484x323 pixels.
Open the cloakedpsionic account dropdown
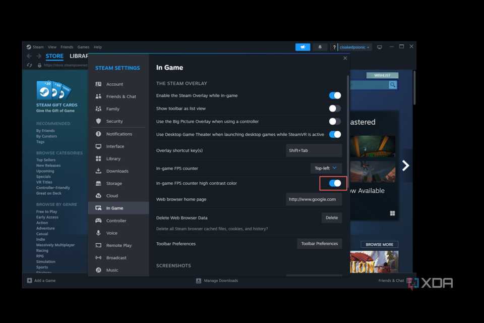[353, 47]
